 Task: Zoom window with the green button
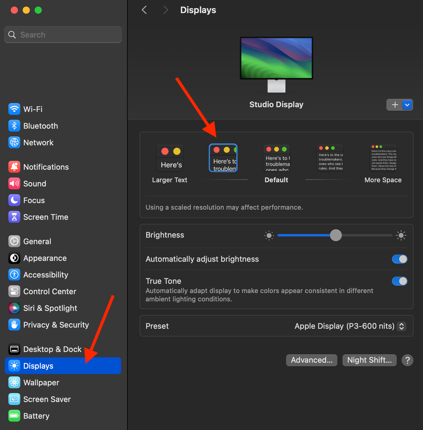coord(38,10)
